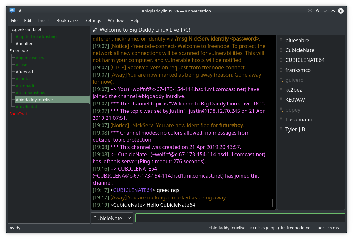Select the #asknoahshow channel

30,93
